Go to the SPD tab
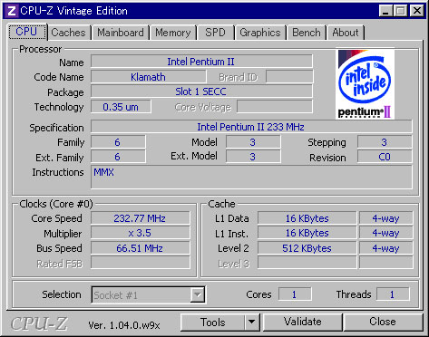The height and width of the screenshot is (337, 429). pyautogui.click(x=215, y=33)
